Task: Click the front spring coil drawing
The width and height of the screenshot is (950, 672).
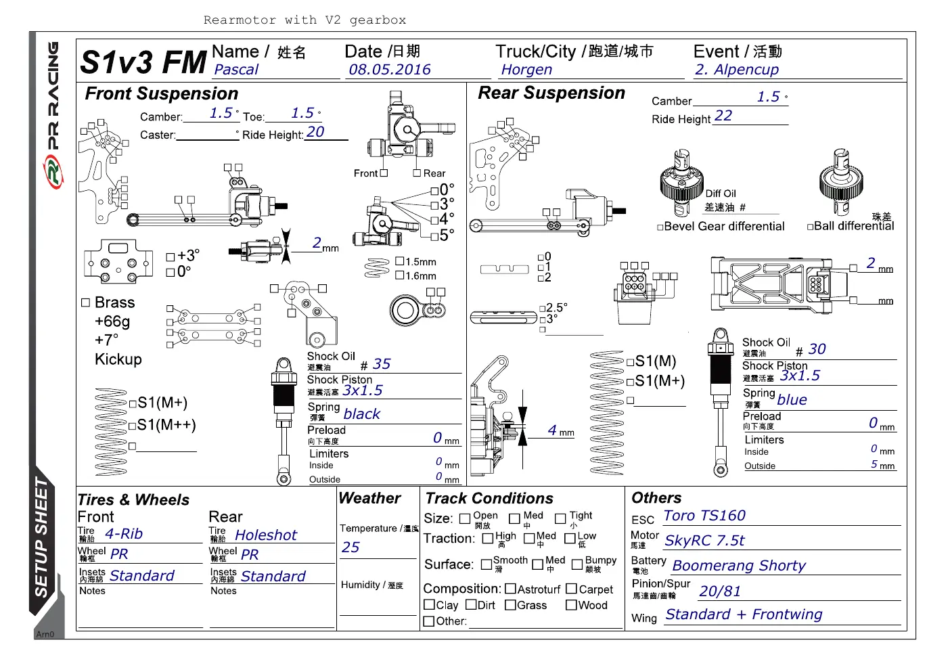Action: [111, 432]
